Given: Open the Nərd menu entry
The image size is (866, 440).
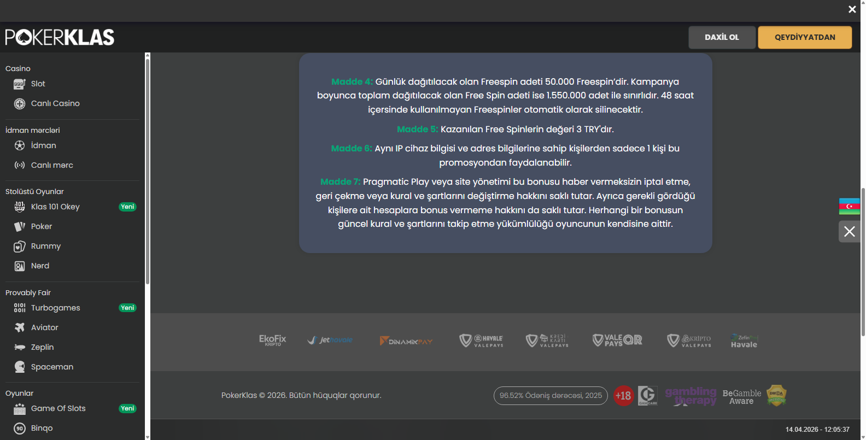Looking at the screenshot, I should [x=40, y=266].
